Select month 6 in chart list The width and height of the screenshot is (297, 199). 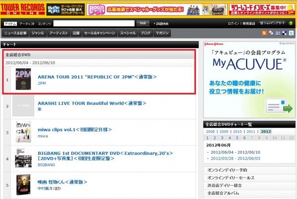pyautogui.click(x=245, y=138)
